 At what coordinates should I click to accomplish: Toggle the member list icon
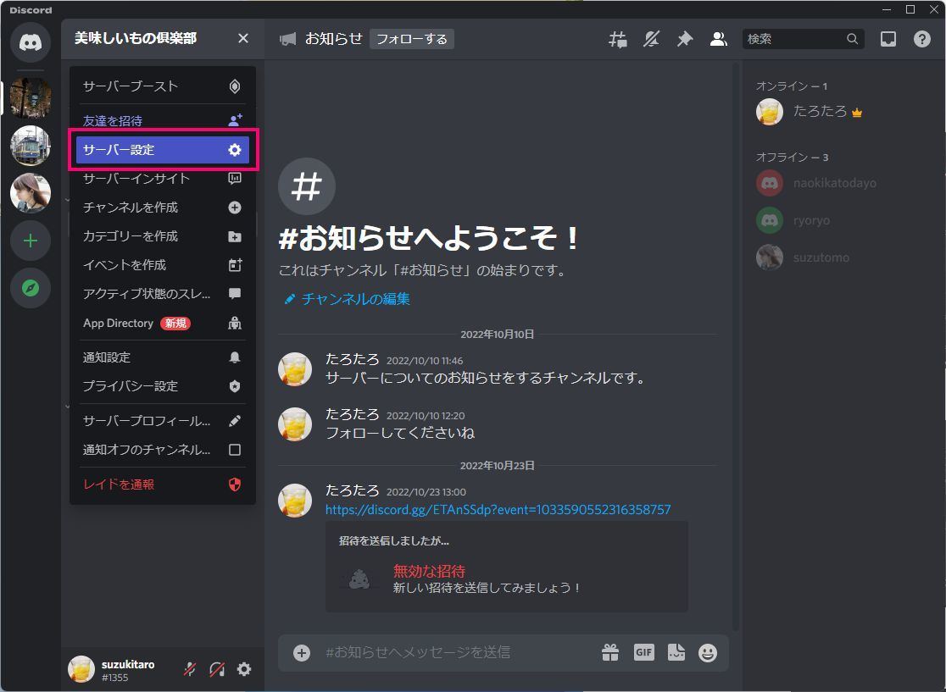719,39
